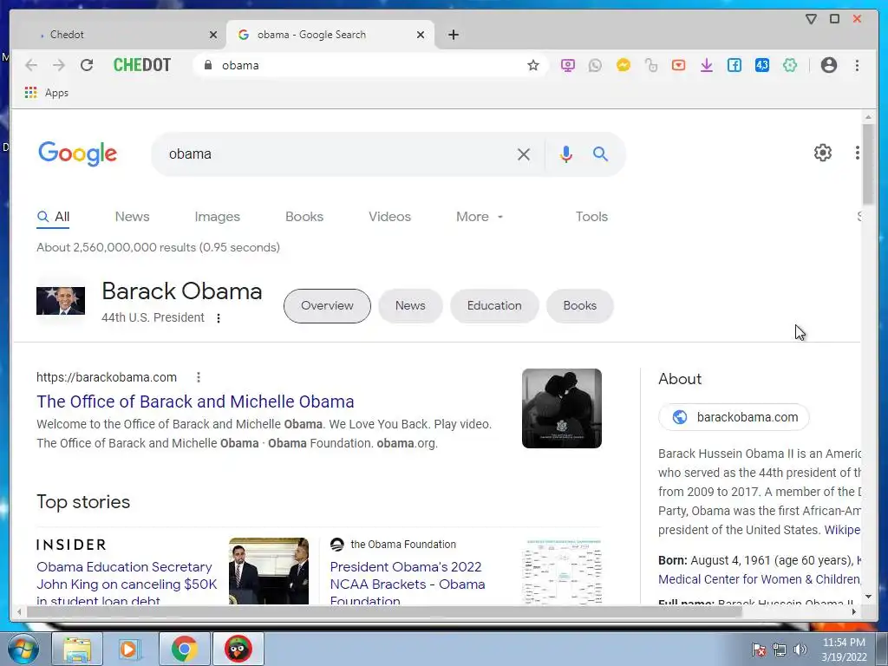888x666 pixels.
Task: Open Windows Media Player from taskbar
Action: point(129,649)
